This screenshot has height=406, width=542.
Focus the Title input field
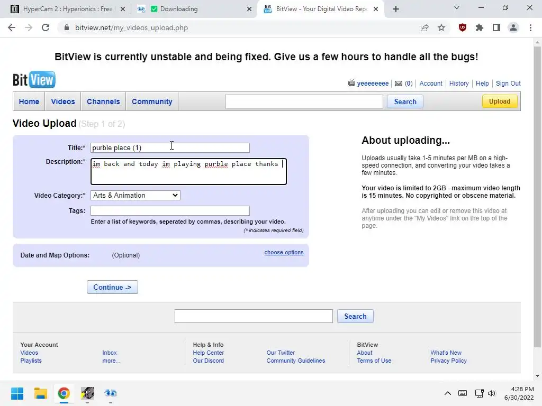(x=170, y=148)
